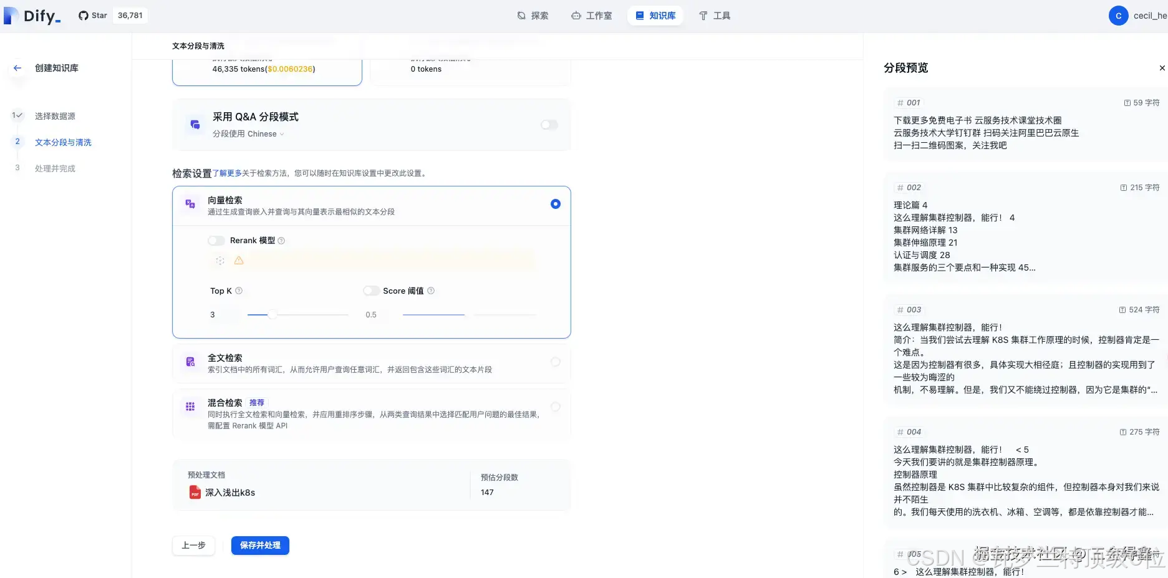The height and width of the screenshot is (578, 1168).
Task: Click the 59 字符 count icon
Action: point(1127,103)
